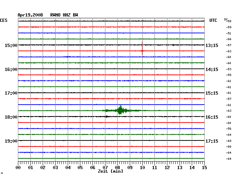Click the "01" minute axis label
The width and height of the screenshot is (233, 177).
(x=30, y=168)
